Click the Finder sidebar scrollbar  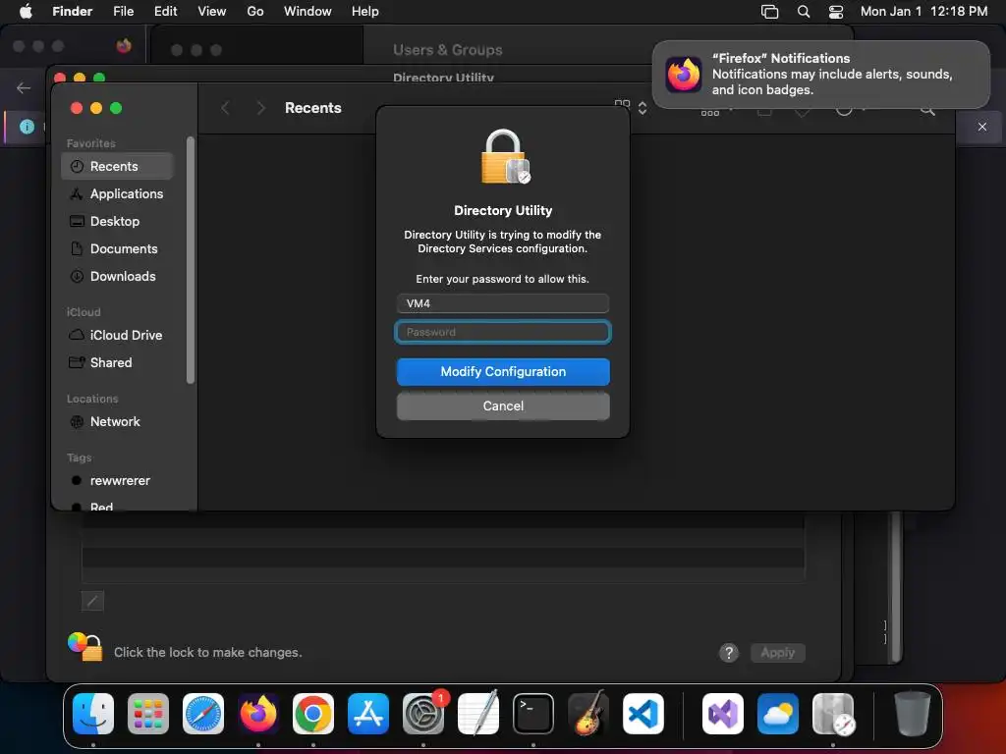point(191,259)
